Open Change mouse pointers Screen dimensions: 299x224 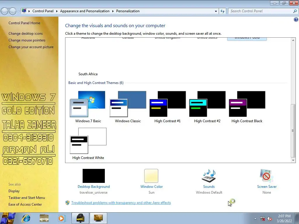click(27, 40)
